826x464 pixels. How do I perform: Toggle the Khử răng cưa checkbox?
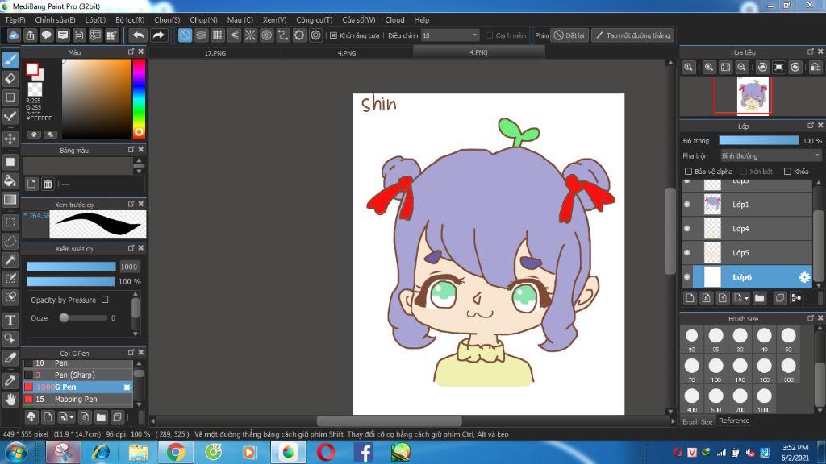coord(333,35)
